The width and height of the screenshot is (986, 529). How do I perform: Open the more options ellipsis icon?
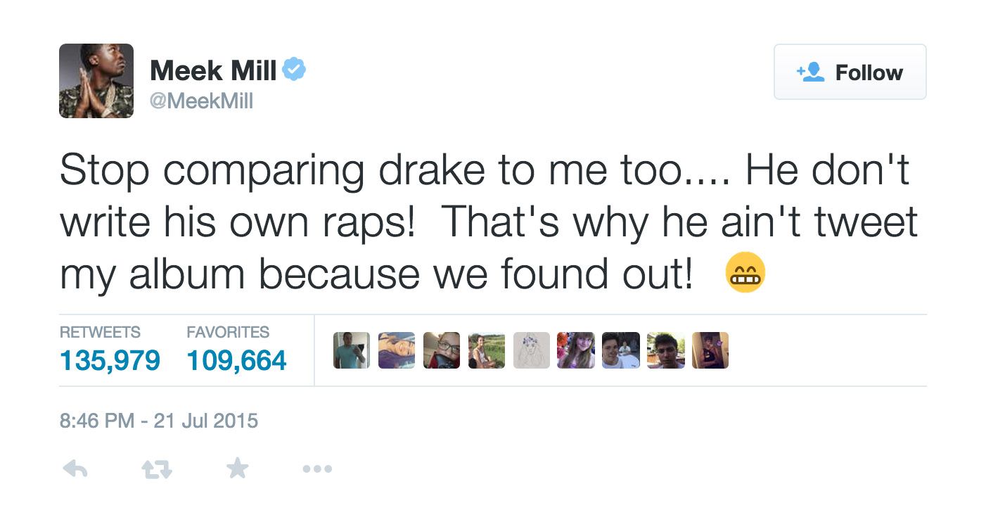click(317, 469)
